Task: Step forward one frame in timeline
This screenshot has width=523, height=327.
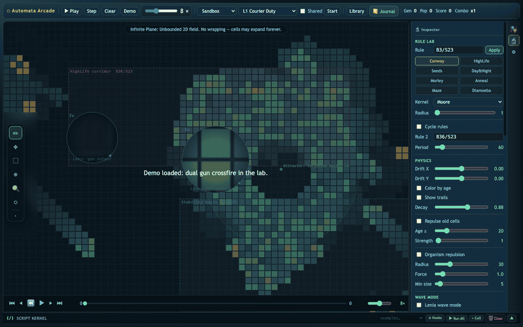Action: coord(50,304)
